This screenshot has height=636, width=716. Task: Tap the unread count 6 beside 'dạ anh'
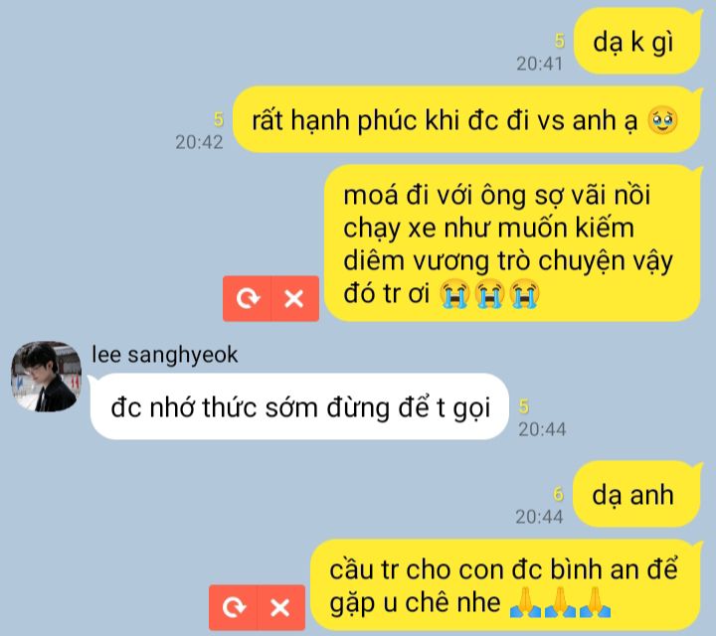558,494
